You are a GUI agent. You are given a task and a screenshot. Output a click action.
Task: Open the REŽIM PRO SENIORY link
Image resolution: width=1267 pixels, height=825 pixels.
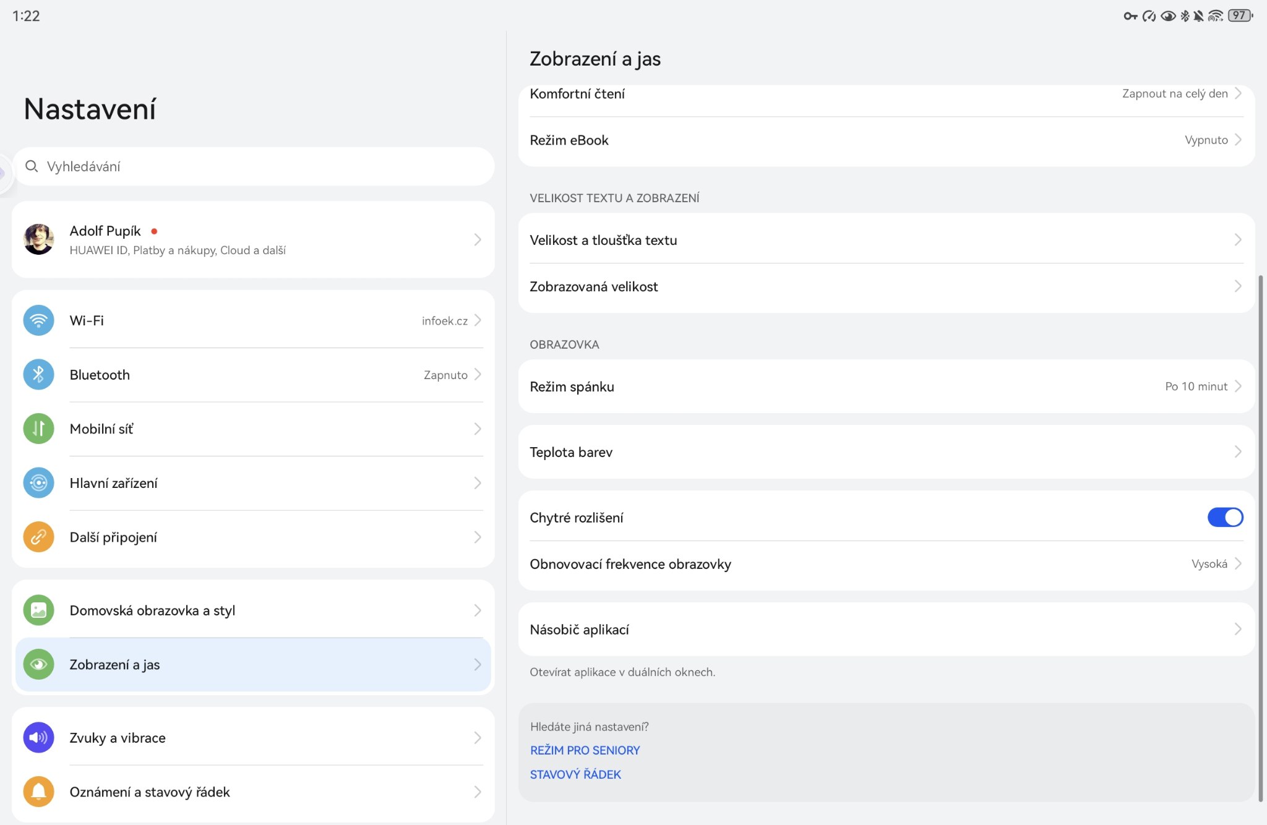coord(585,750)
